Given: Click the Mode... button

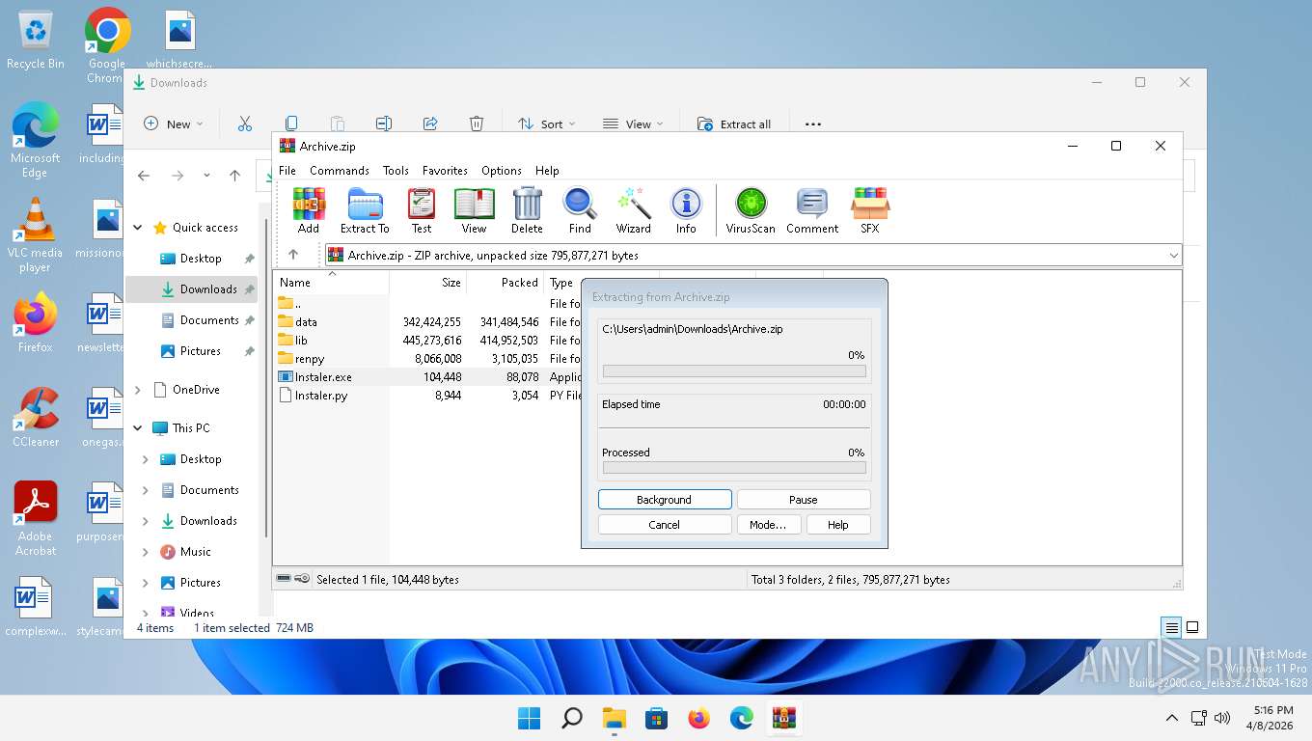Looking at the screenshot, I should (768, 525).
